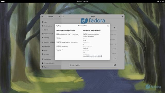Click the KVM virtualization value
Screen dimensions: 165x93
coord(84,52)
